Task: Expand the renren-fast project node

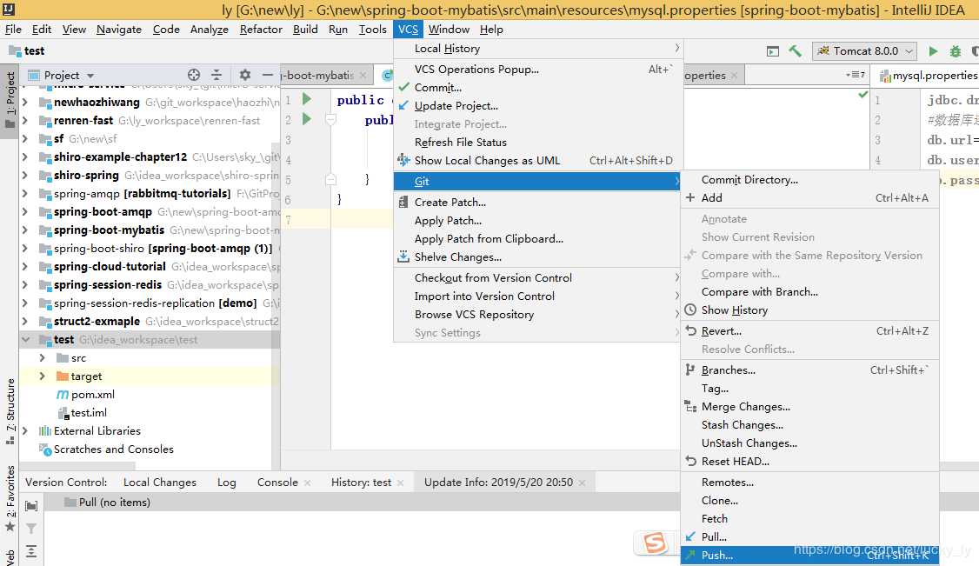Action: (25, 121)
